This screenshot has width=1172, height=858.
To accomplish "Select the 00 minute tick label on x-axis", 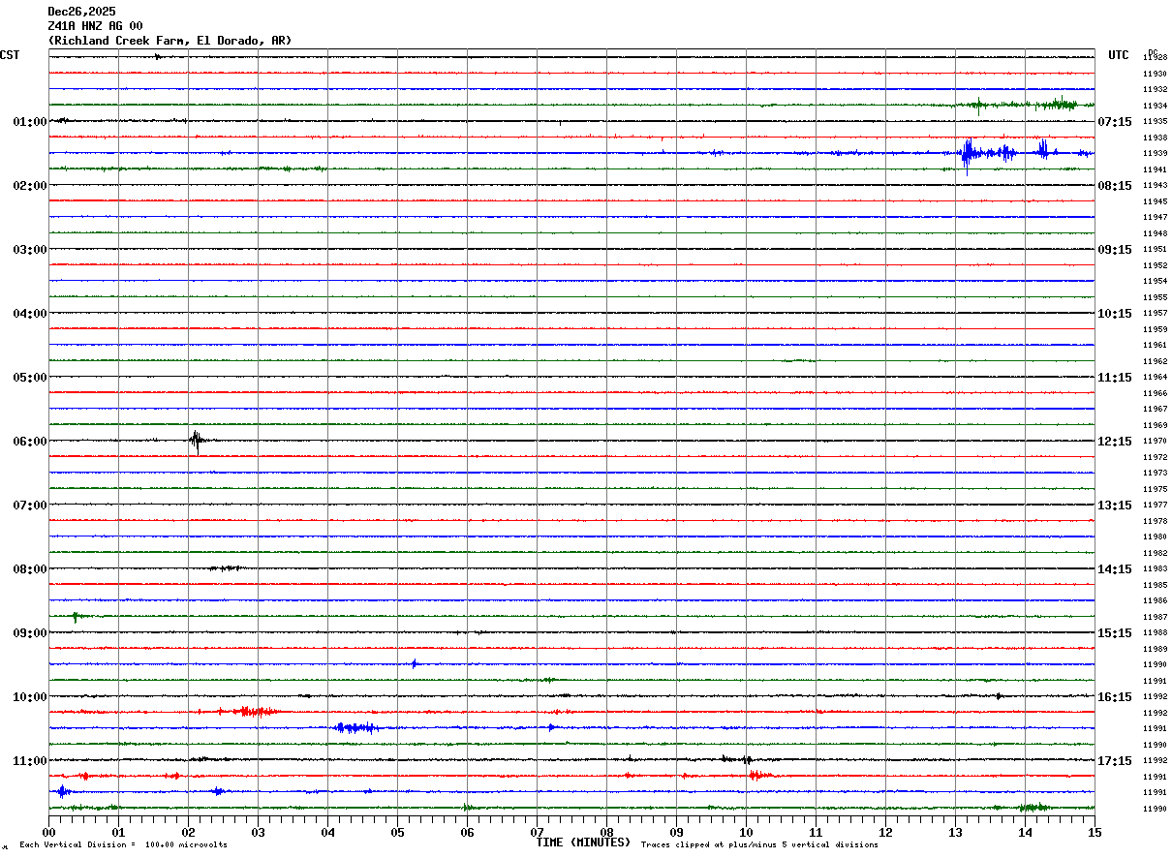I will [48, 832].
